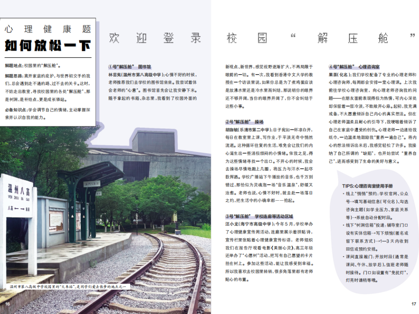Click the "解题地点" label in the intro box
Viewport: 419px width, 314px height.
click(x=14, y=65)
